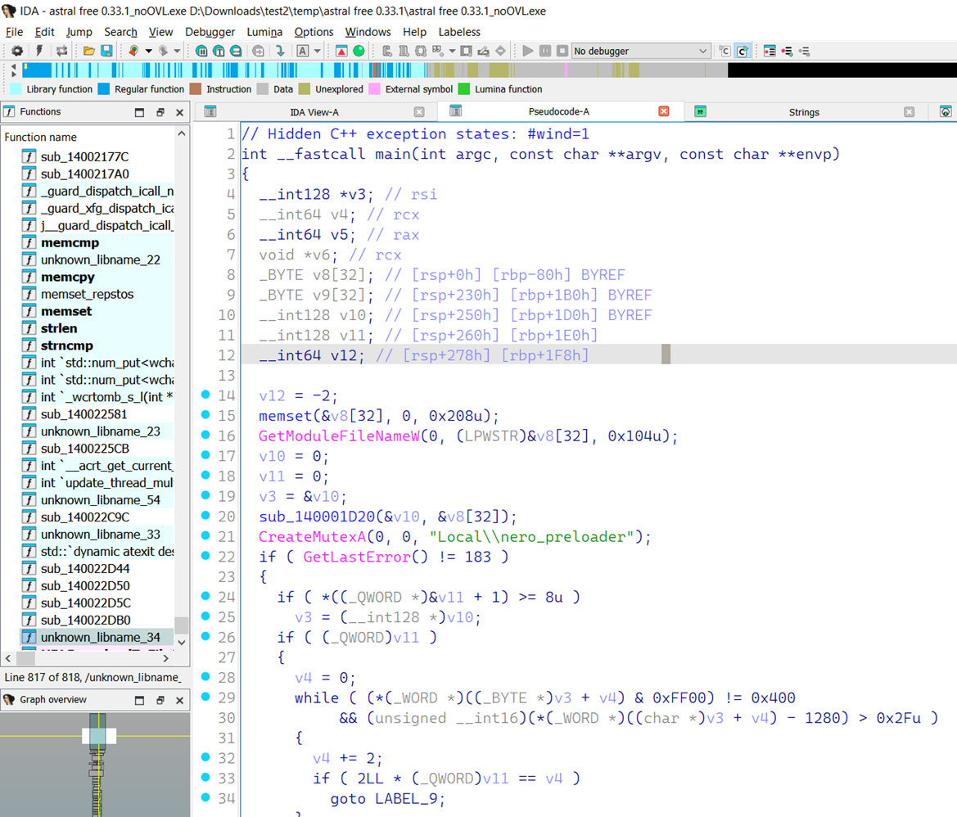Click the lightning bolt toolbar icon
The height and width of the screenshot is (817, 957).
[38, 51]
